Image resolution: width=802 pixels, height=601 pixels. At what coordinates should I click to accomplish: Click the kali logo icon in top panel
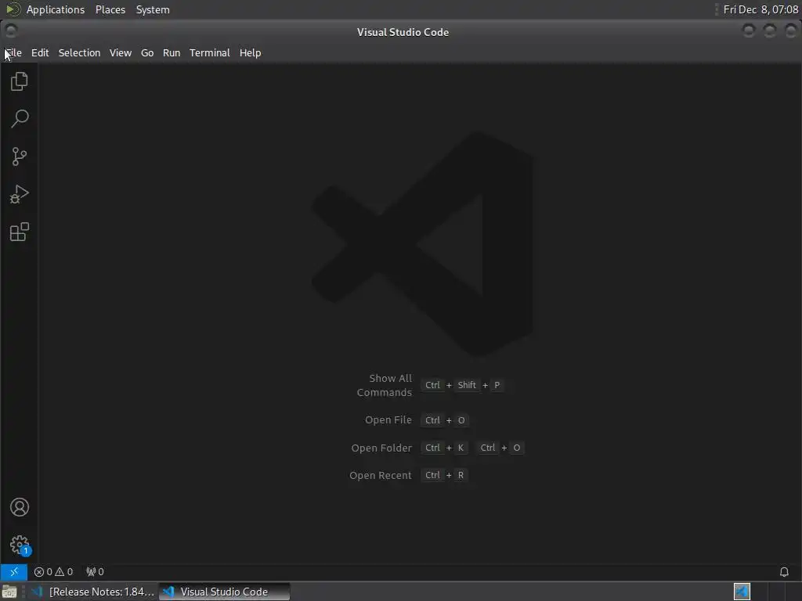coord(13,9)
